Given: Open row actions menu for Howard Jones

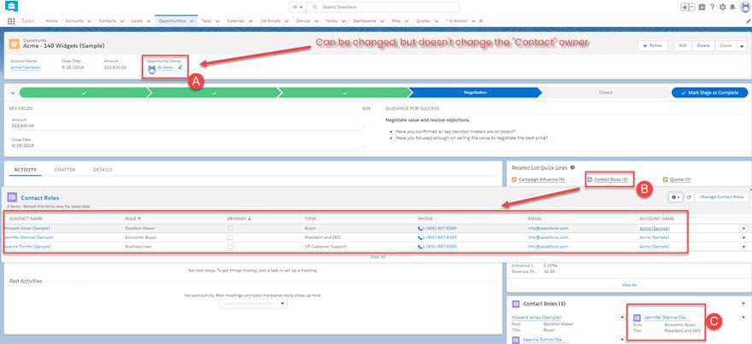Looking at the screenshot, I should click(743, 229).
